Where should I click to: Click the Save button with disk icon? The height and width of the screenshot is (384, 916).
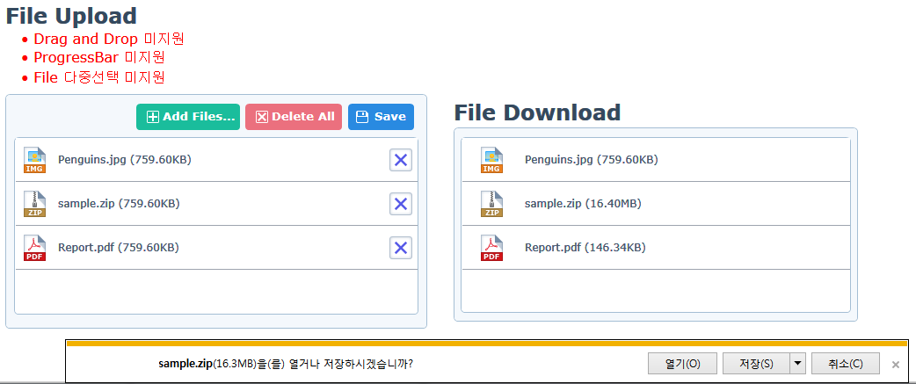381,117
